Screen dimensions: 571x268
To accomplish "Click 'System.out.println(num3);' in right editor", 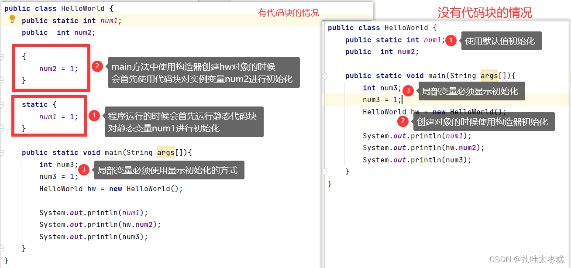I will tap(417, 160).
